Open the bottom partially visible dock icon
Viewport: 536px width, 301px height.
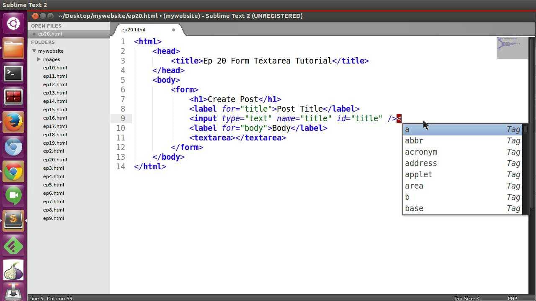coord(13,292)
